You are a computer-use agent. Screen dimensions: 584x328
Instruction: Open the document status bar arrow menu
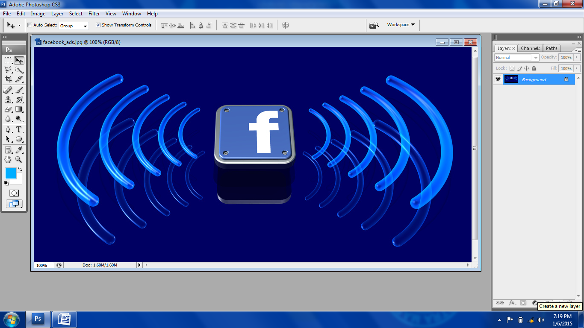pos(139,265)
